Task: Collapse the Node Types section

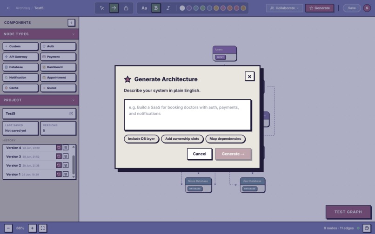Action: pos(73,34)
